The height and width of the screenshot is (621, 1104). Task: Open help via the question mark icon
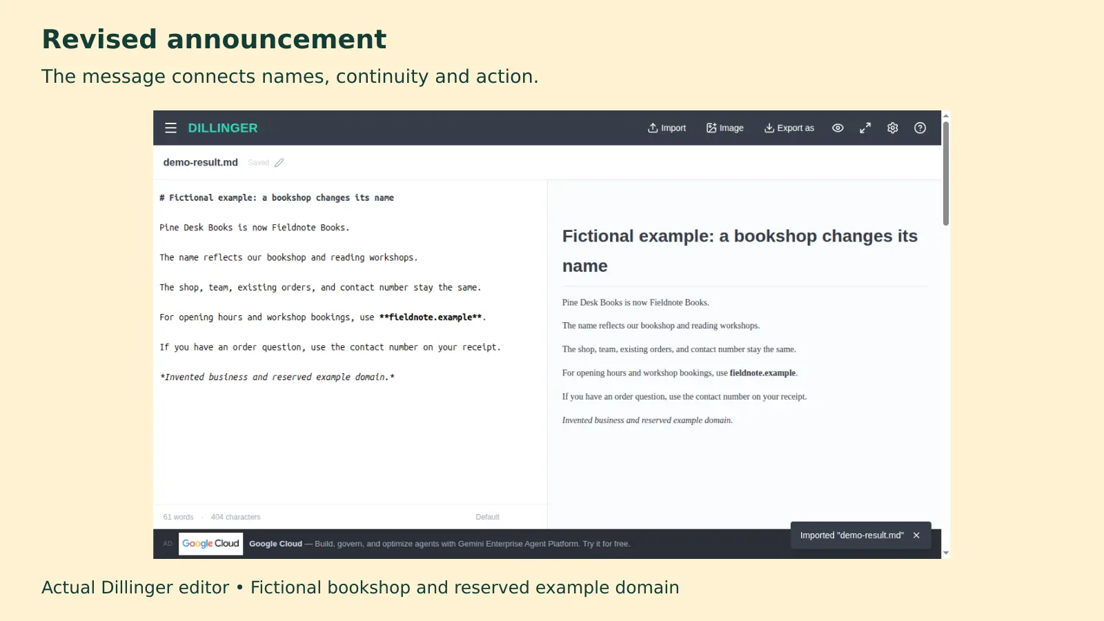coord(920,128)
